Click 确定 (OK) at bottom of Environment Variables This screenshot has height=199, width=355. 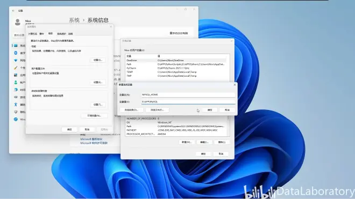click(203, 154)
